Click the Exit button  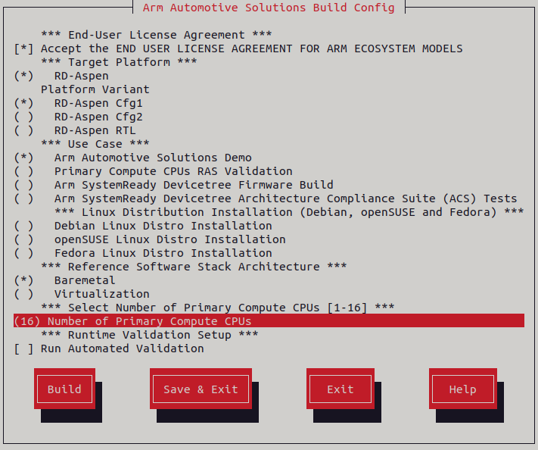(341, 389)
